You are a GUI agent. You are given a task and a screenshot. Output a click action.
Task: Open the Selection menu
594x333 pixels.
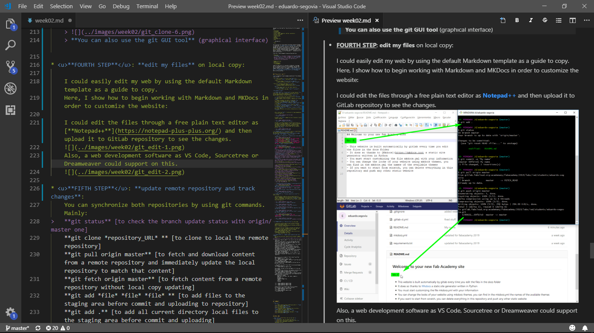(61, 6)
